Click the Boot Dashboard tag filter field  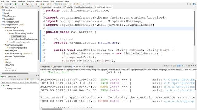click(x=20, y=82)
